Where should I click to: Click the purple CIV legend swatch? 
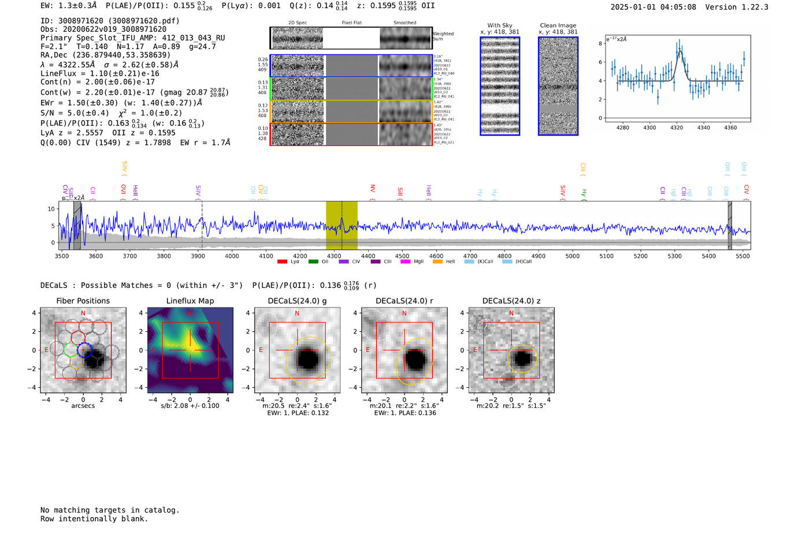pyautogui.click(x=344, y=261)
